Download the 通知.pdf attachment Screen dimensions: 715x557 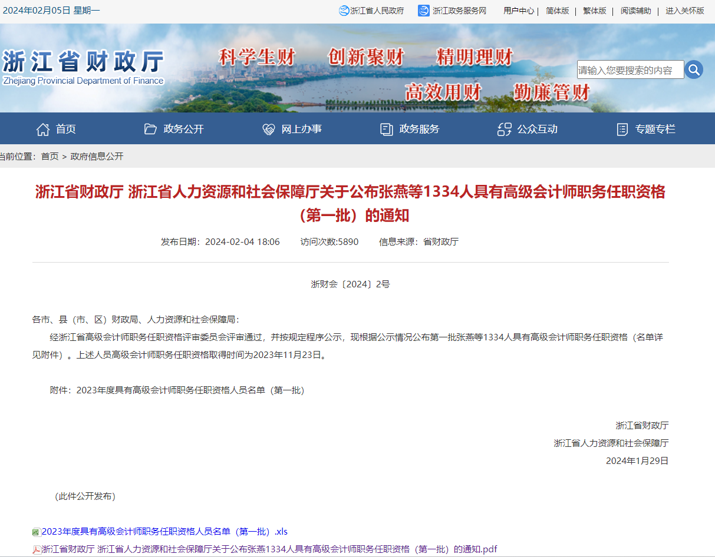click(269, 549)
